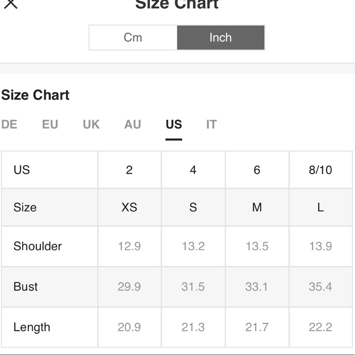Click the 35.4 bust measurement
The height and width of the screenshot is (355, 355).
coord(320,286)
